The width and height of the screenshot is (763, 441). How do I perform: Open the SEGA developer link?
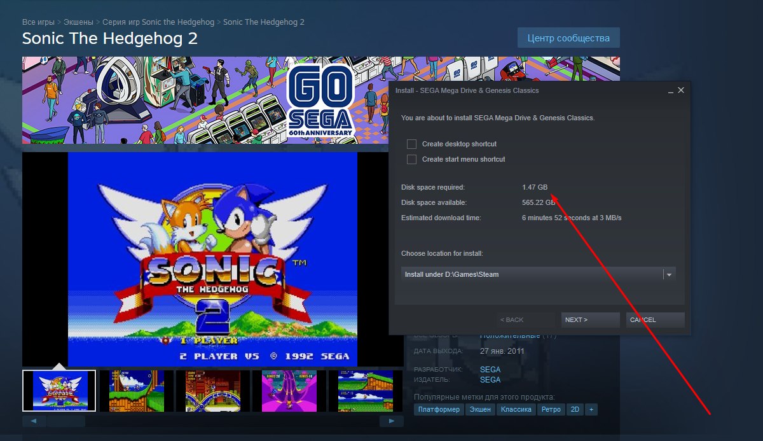pyautogui.click(x=490, y=370)
